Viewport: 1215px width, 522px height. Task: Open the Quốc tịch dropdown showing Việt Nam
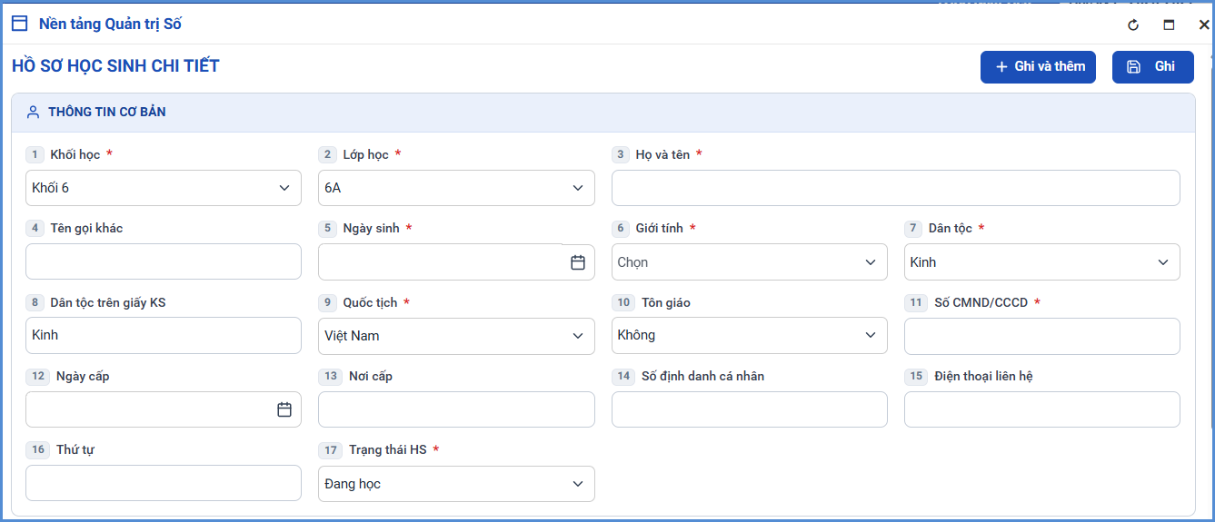tap(456, 336)
